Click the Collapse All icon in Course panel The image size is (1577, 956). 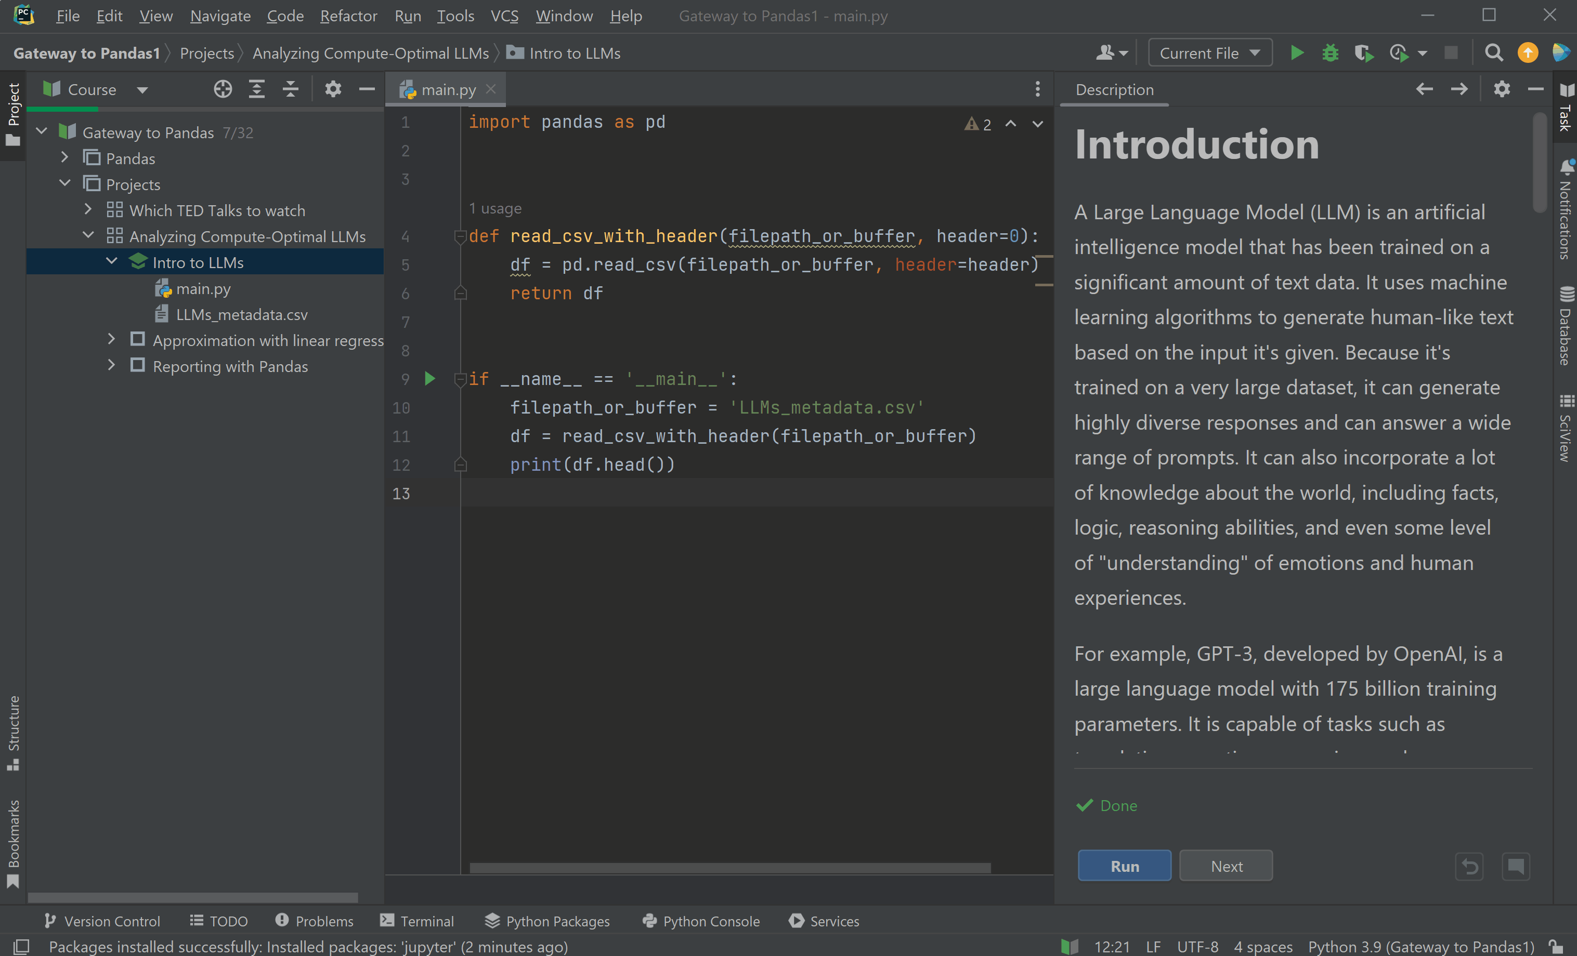tap(291, 89)
